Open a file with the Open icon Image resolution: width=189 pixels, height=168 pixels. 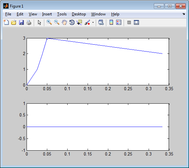point(14,22)
